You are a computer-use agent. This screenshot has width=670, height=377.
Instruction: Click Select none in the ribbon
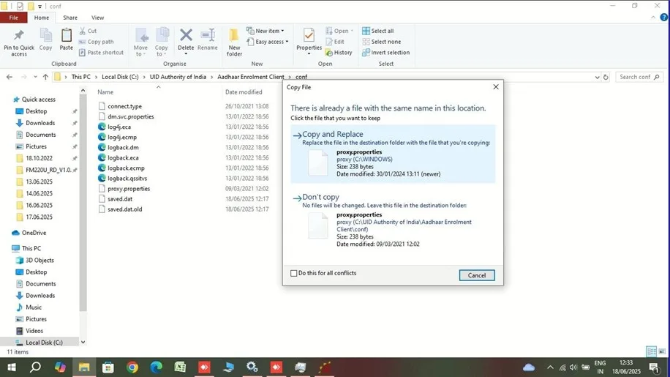382,42
